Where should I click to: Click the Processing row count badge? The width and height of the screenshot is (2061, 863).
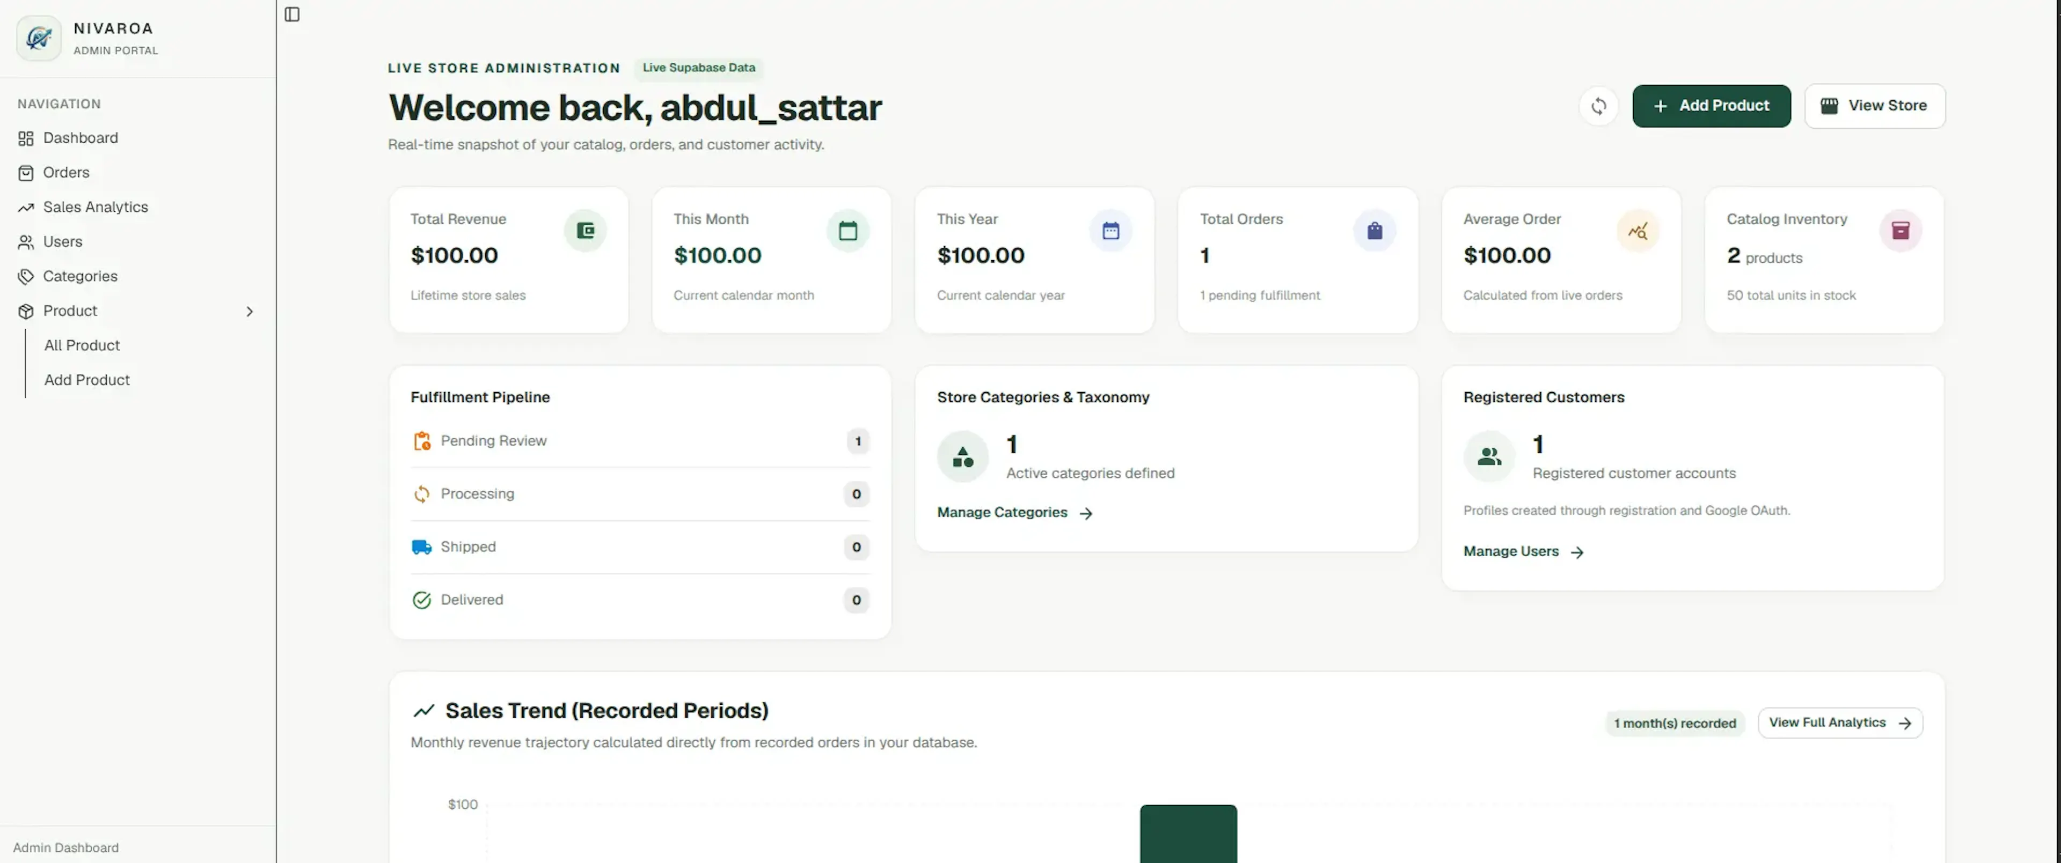[856, 495]
